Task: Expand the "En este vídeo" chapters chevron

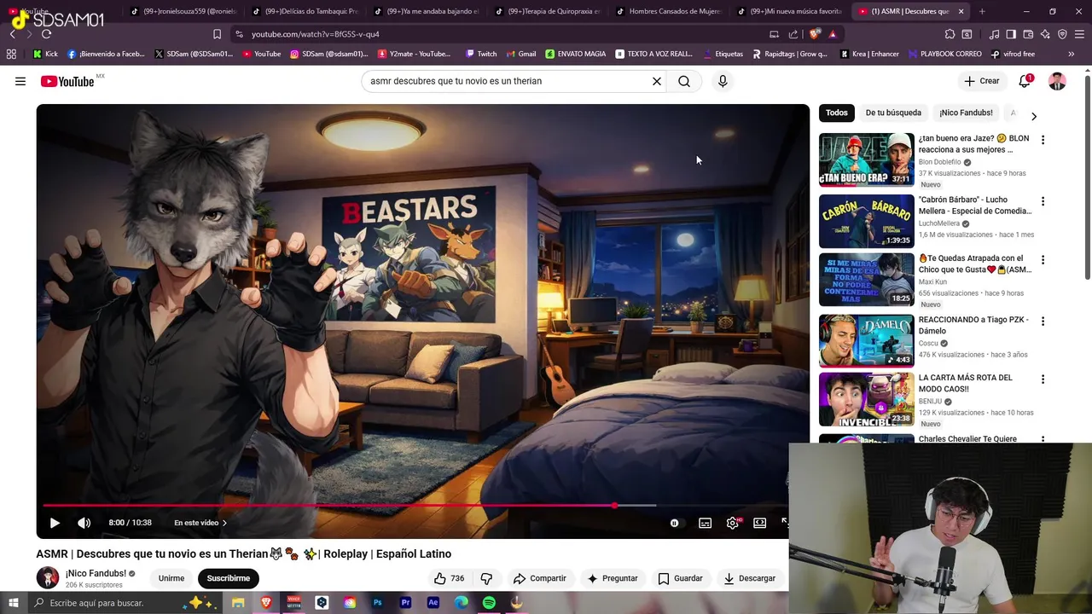Action: click(x=224, y=523)
